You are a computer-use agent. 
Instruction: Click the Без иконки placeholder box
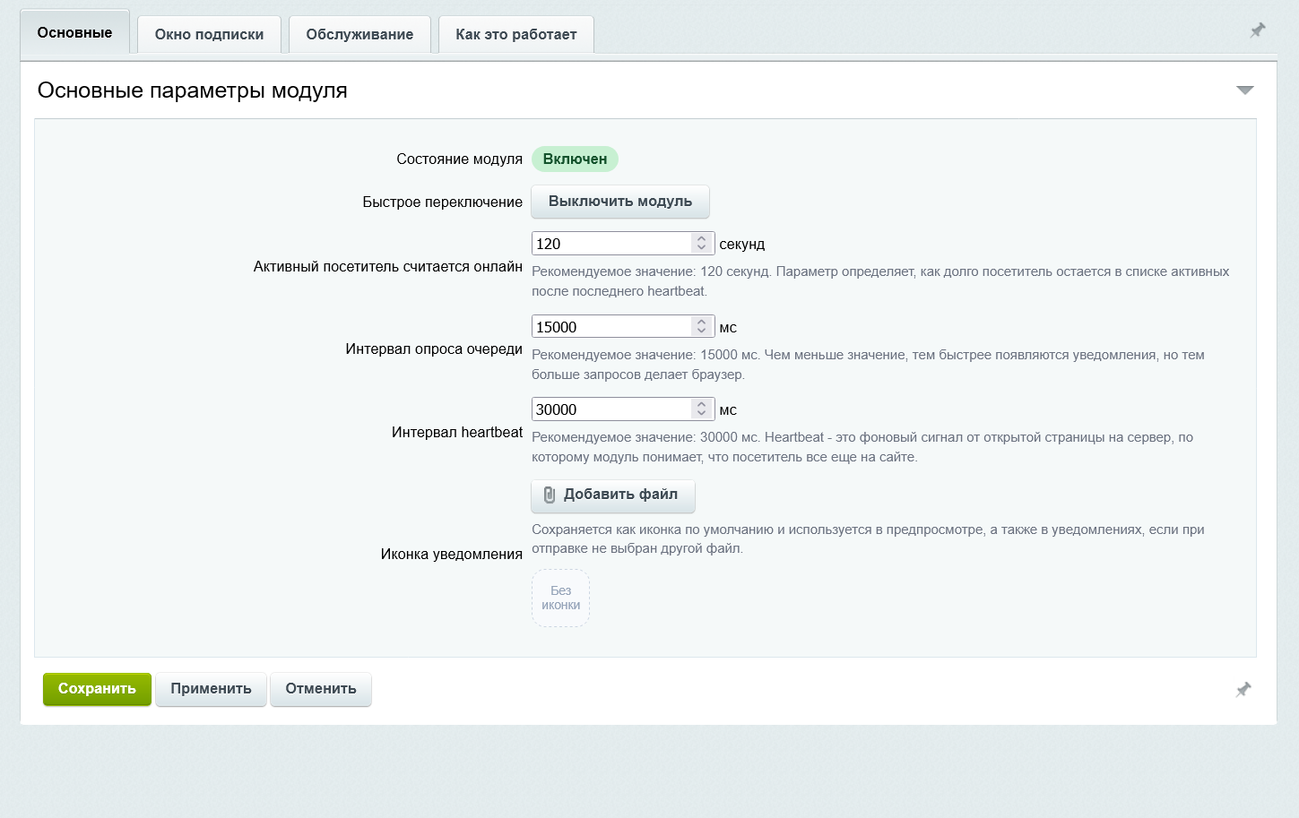pyautogui.click(x=560, y=598)
